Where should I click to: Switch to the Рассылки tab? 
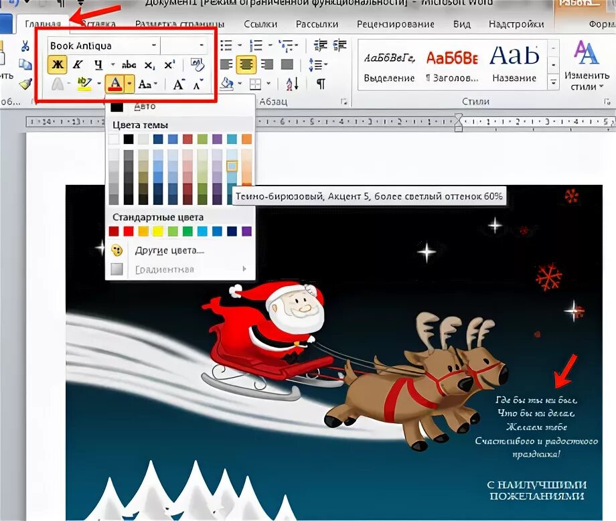(x=317, y=24)
